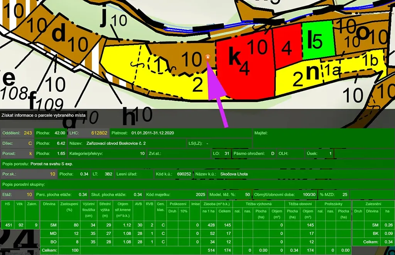Click the Oddělení value 243

tap(28, 133)
